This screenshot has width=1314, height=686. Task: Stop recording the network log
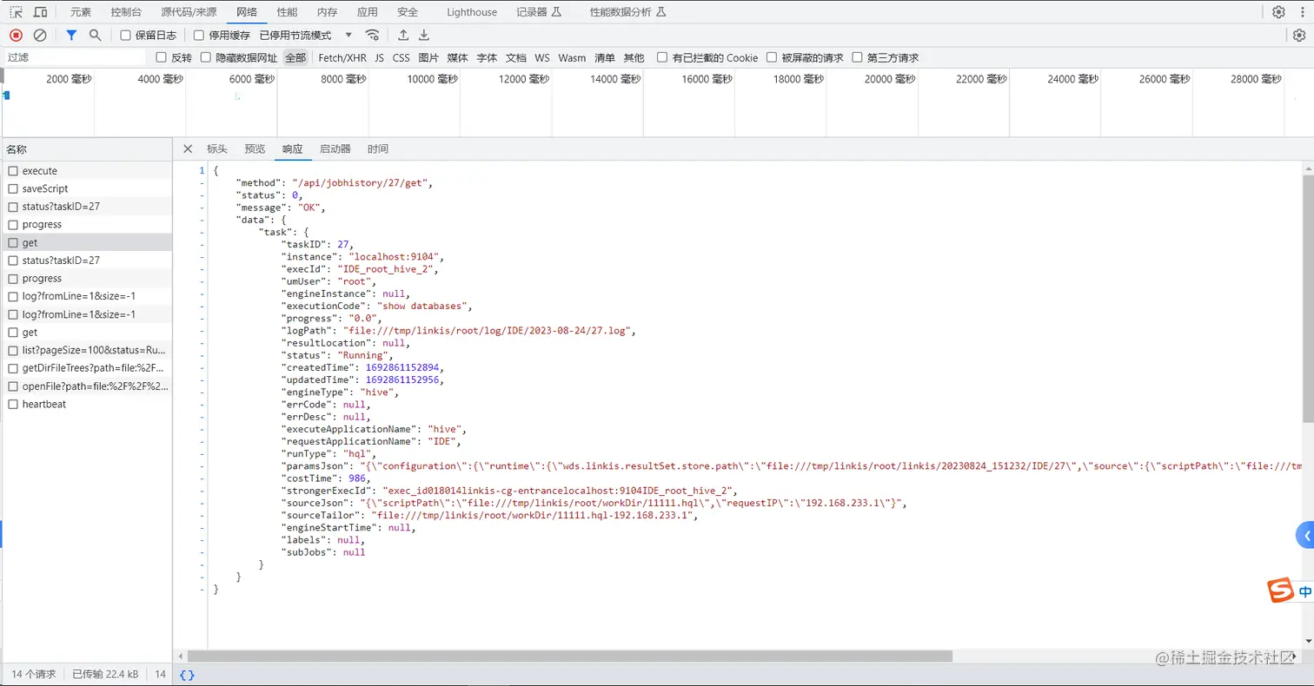16,35
